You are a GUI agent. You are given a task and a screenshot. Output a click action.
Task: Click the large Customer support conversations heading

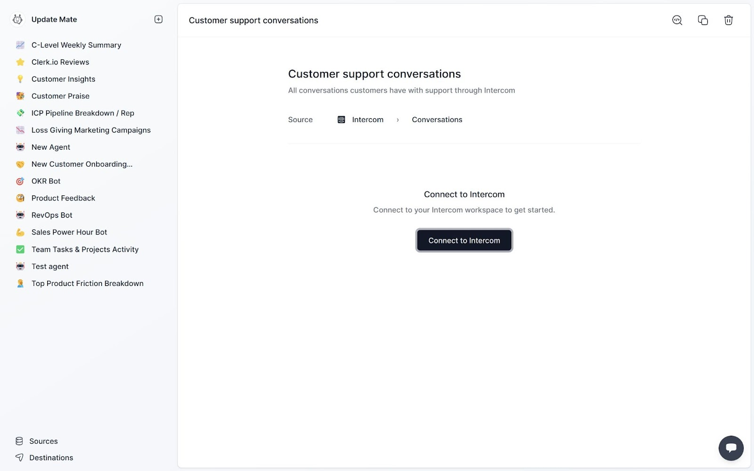click(x=374, y=74)
